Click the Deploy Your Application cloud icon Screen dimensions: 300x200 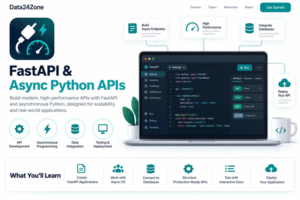pyautogui.click(x=271, y=168)
